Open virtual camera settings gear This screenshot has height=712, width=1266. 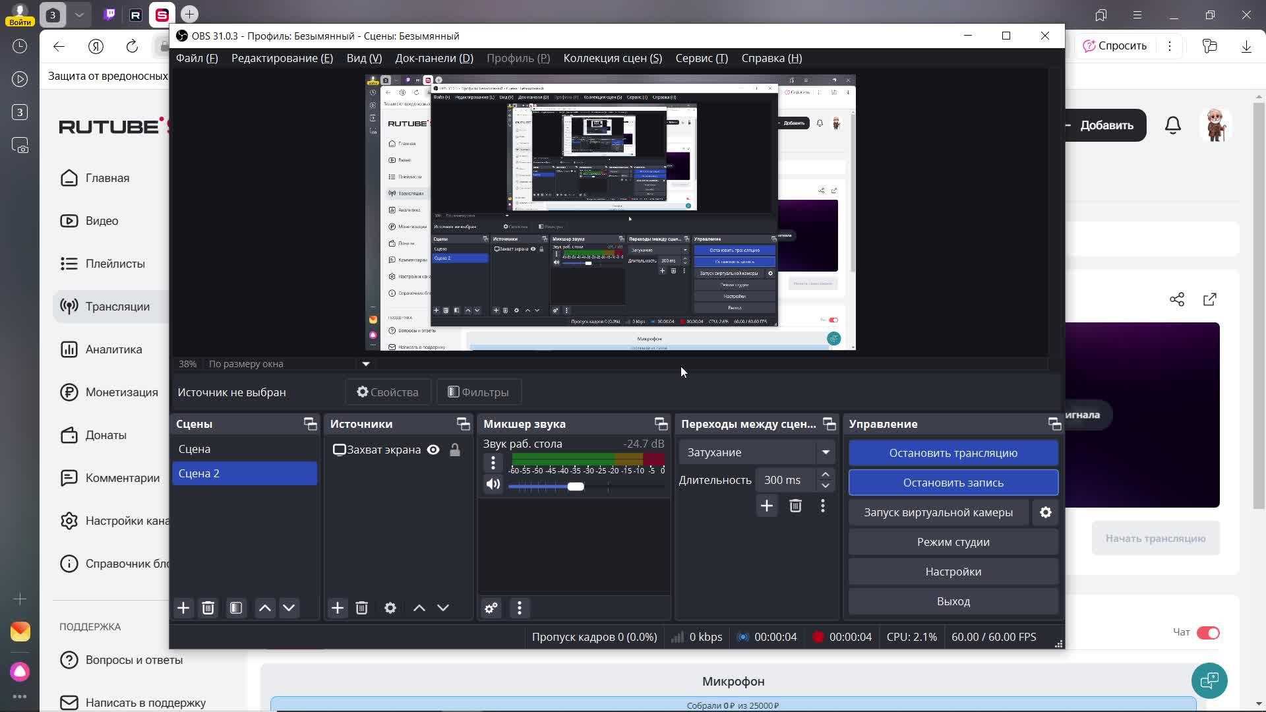point(1046,512)
